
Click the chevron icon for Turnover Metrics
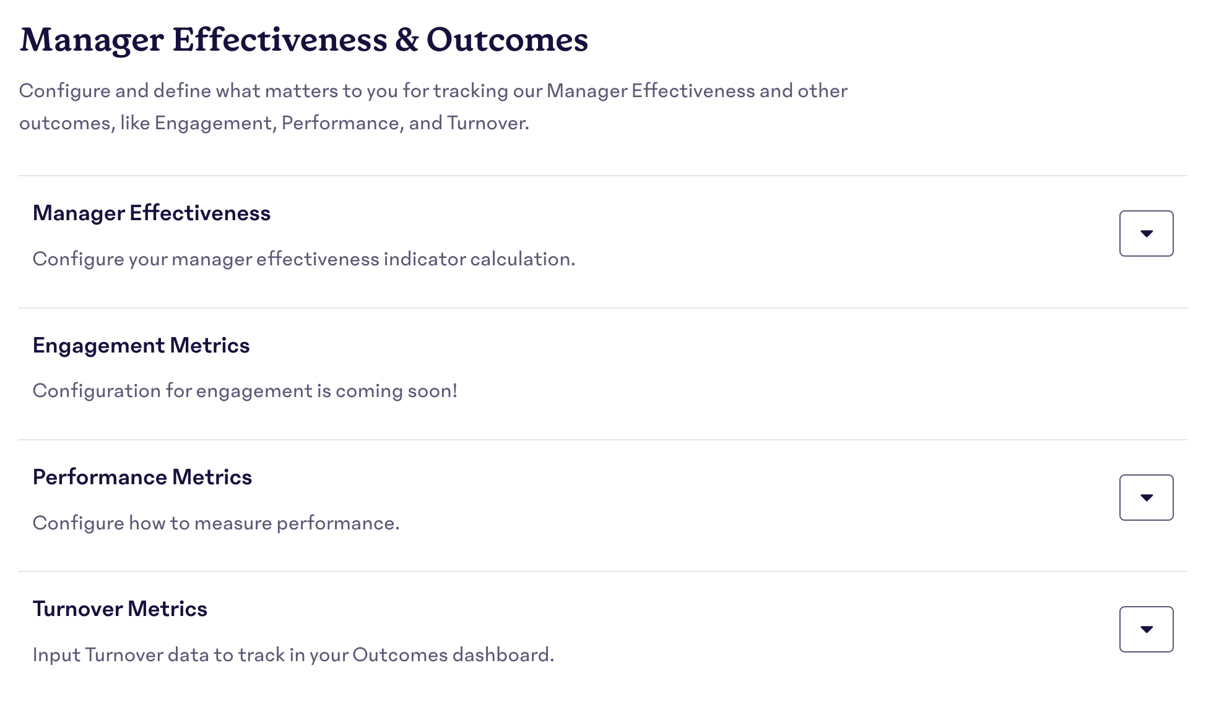click(x=1146, y=629)
